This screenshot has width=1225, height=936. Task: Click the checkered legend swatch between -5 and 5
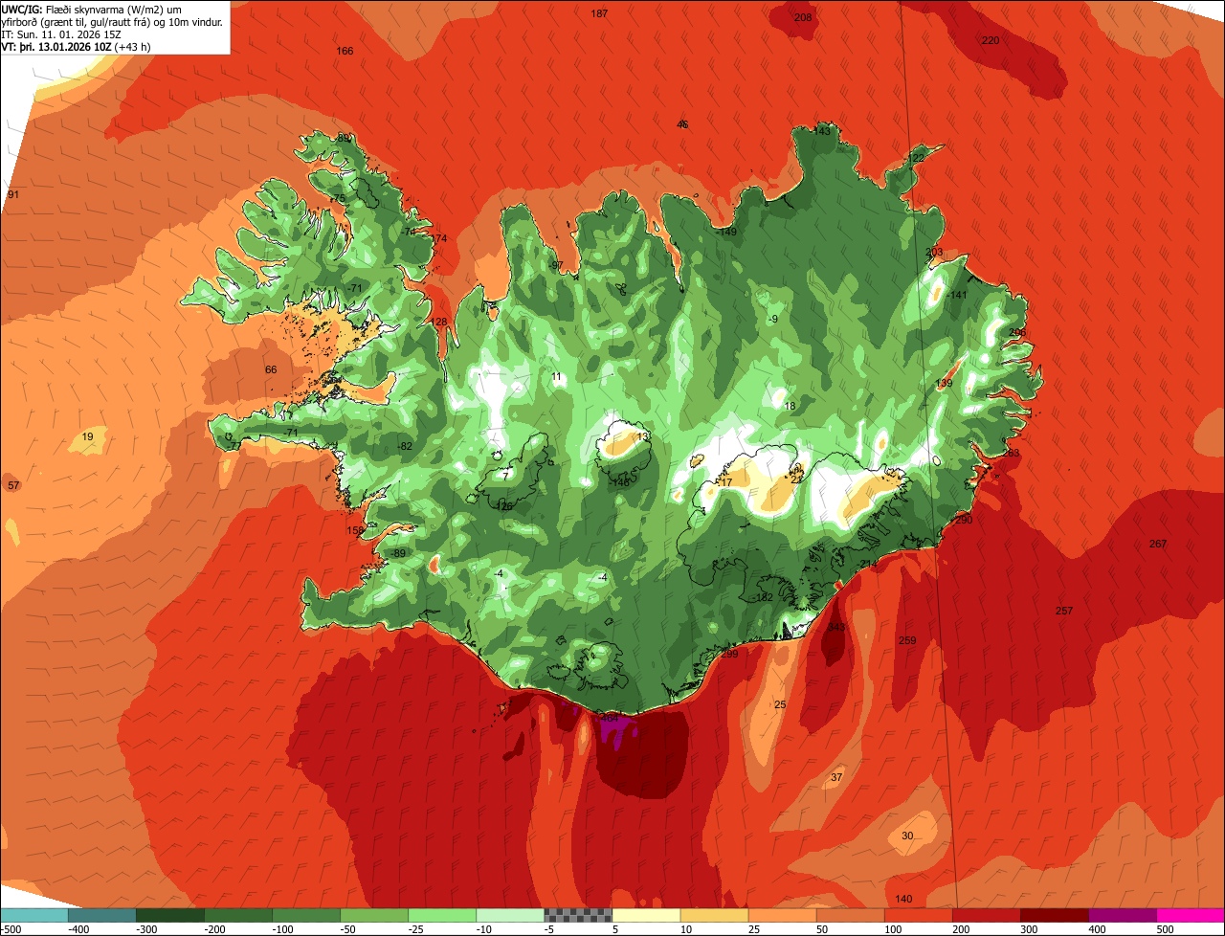tap(578, 915)
